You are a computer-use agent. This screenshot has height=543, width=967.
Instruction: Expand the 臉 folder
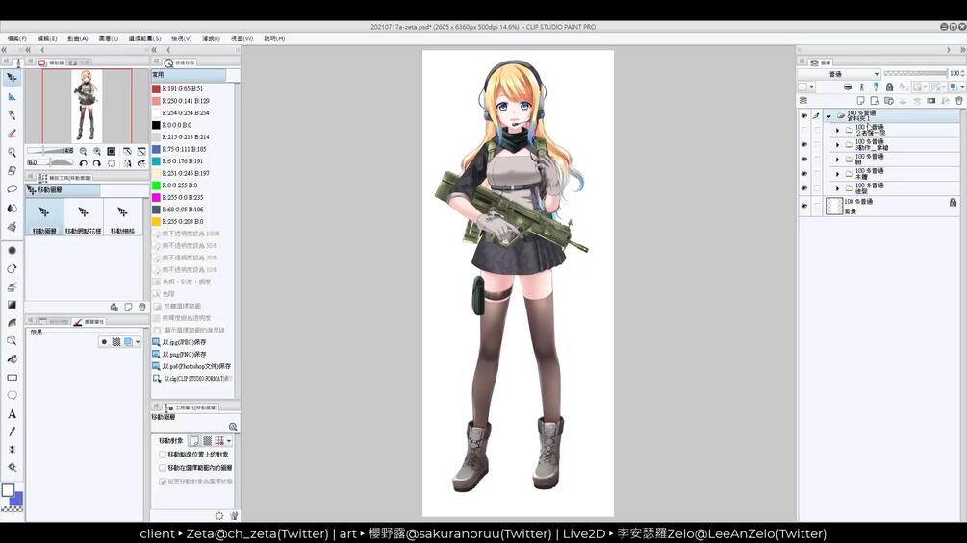pyautogui.click(x=837, y=160)
